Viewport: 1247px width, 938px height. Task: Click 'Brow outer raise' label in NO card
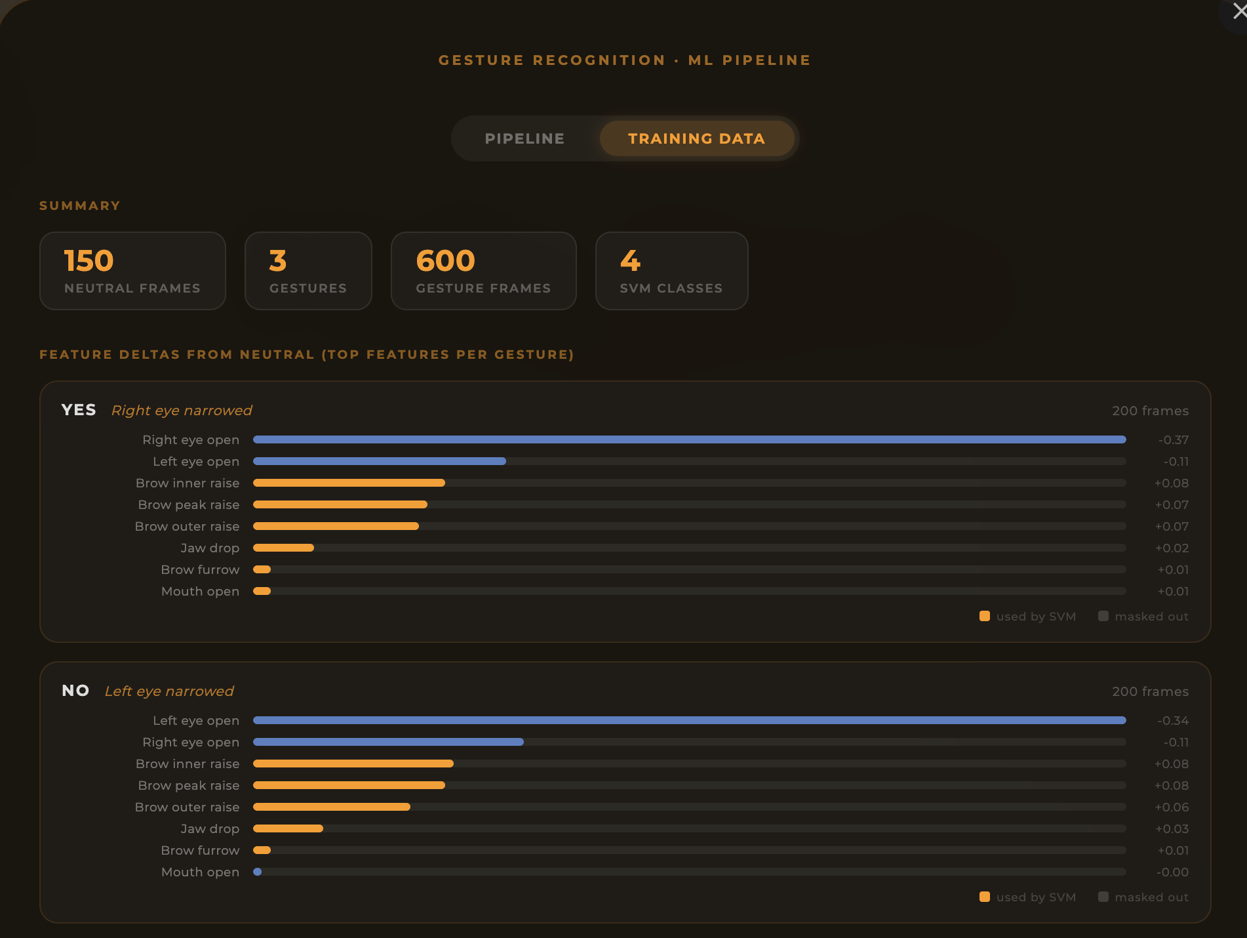[x=188, y=807]
